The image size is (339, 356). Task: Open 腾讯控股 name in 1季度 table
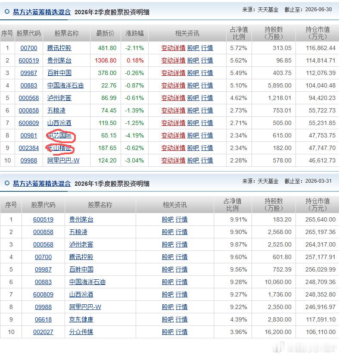click(x=81, y=257)
